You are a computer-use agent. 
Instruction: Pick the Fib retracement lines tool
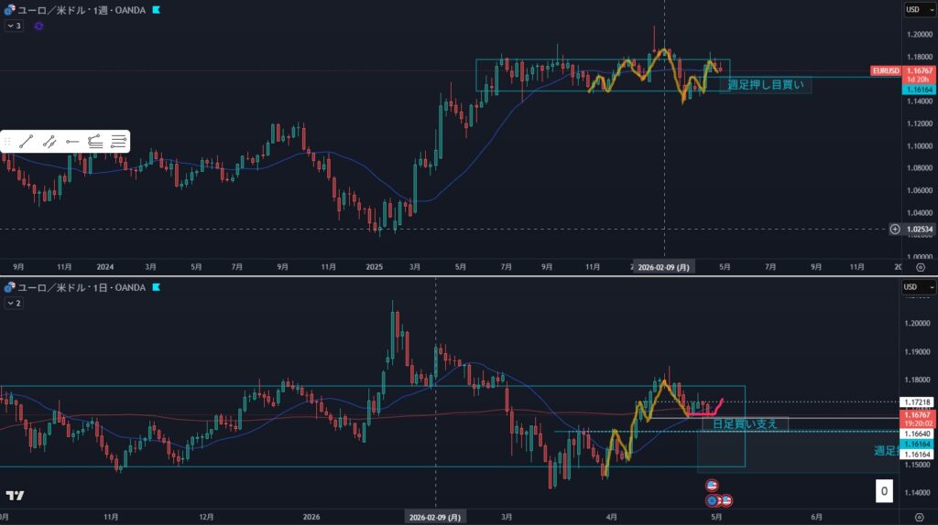point(118,141)
